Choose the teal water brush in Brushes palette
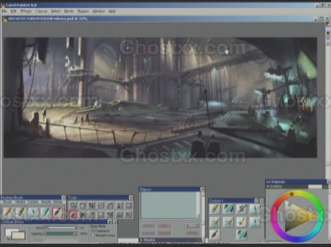The height and width of the screenshot is (247, 331). coord(32,212)
